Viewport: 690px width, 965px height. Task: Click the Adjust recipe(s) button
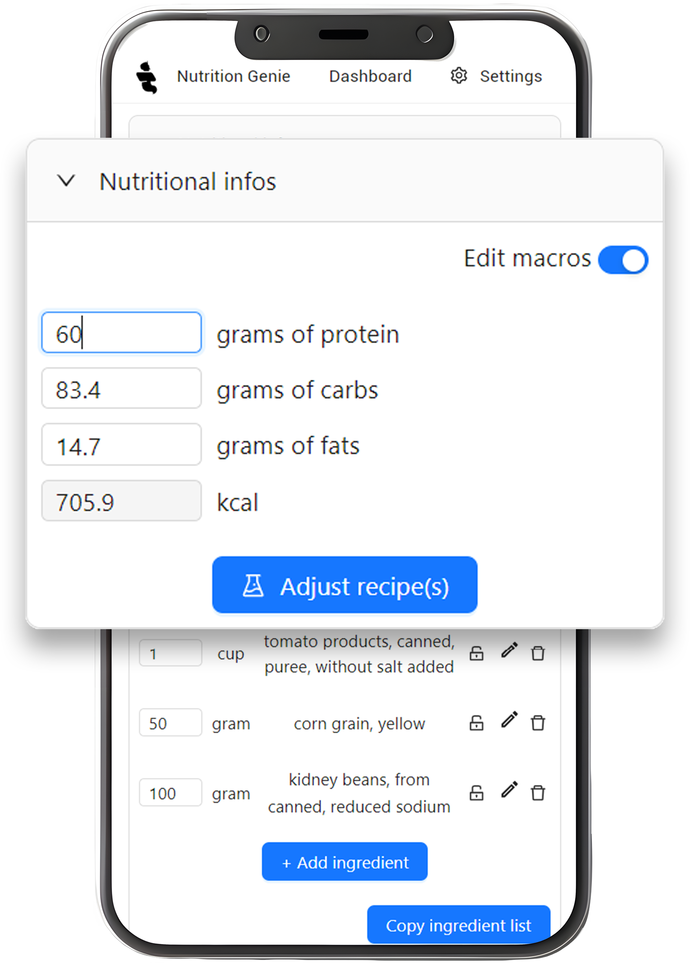coord(344,585)
